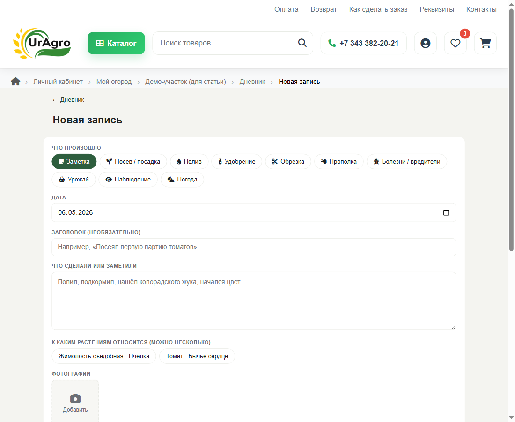Click the UrAgro logo
The image size is (515, 422).
pyautogui.click(x=42, y=44)
